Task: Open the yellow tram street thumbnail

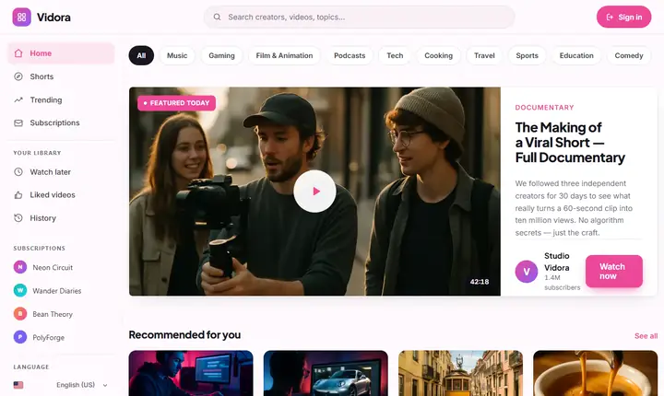Action: click(461, 373)
